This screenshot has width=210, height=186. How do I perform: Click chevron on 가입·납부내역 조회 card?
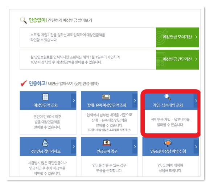196,101
